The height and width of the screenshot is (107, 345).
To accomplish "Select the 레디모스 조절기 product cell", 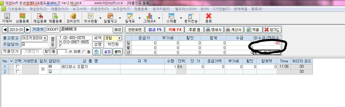I will tap(90, 67).
